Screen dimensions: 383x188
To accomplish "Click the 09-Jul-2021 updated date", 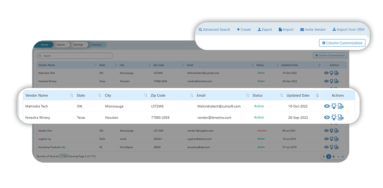I will click(289, 131).
